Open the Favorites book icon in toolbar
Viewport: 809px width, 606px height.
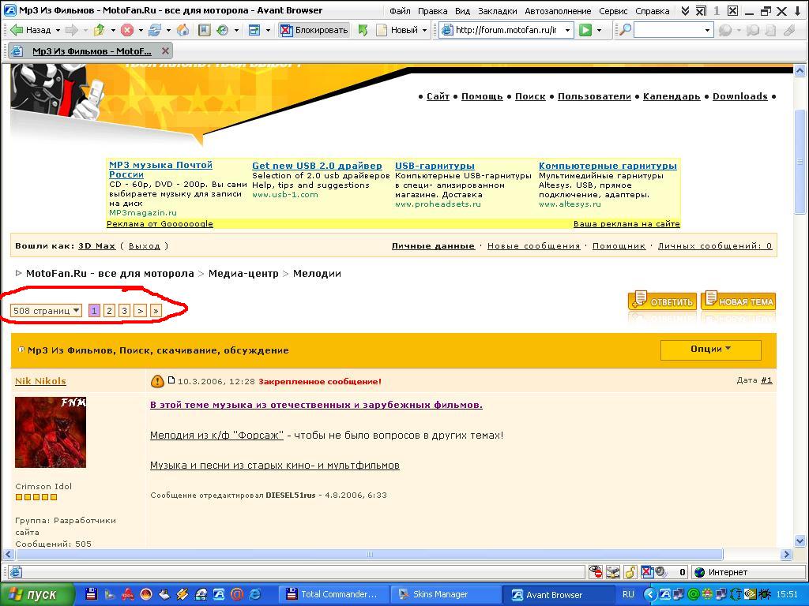(x=205, y=31)
